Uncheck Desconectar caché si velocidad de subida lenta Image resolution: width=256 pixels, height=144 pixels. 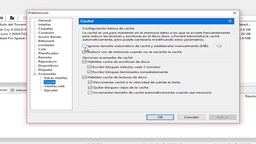click(90, 82)
